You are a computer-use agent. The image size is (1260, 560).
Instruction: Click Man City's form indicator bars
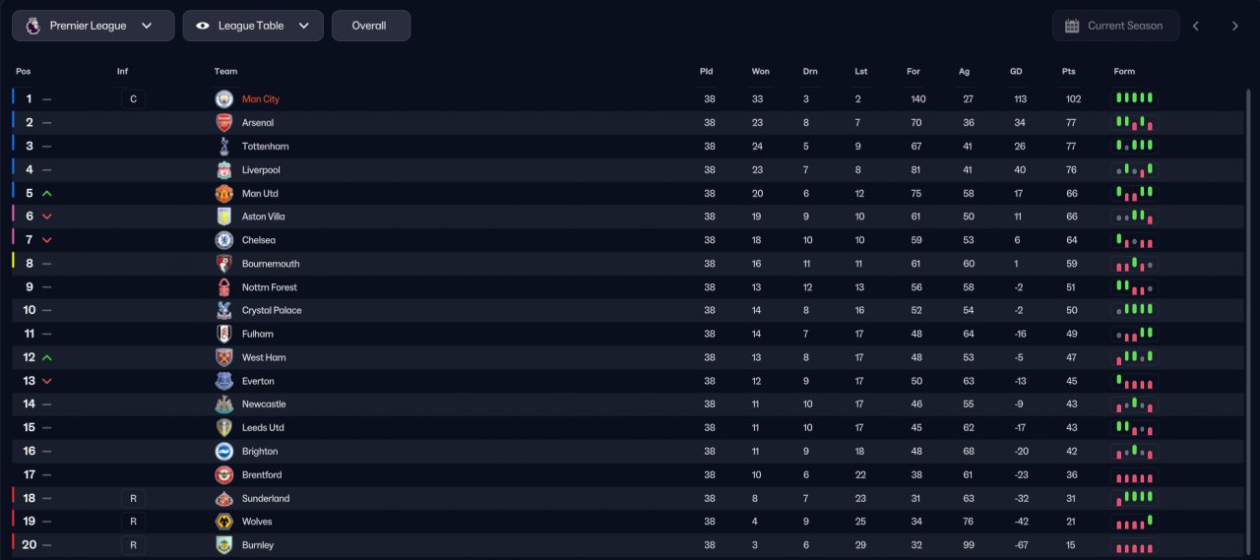coord(1135,98)
